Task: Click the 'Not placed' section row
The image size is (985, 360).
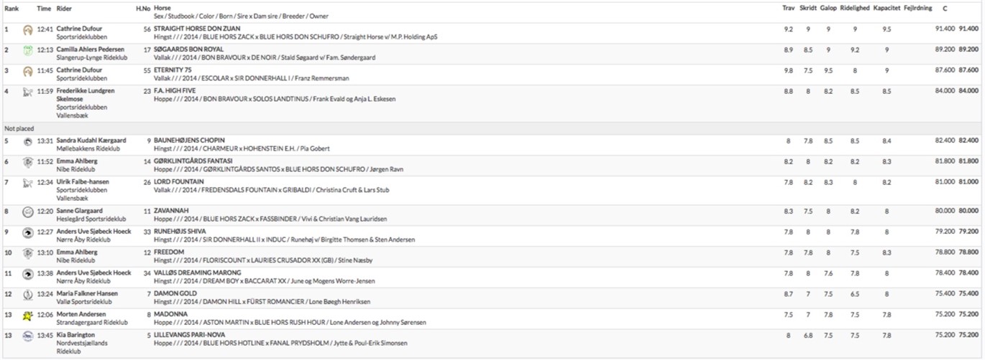Action: point(492,128)
